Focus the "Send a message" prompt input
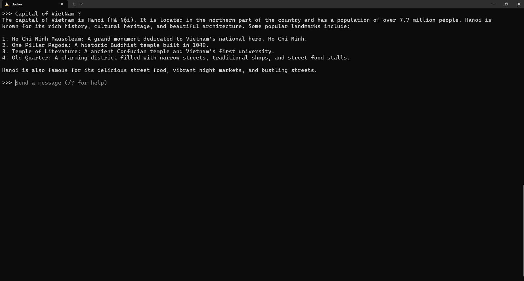 click(x=61, y=83)
